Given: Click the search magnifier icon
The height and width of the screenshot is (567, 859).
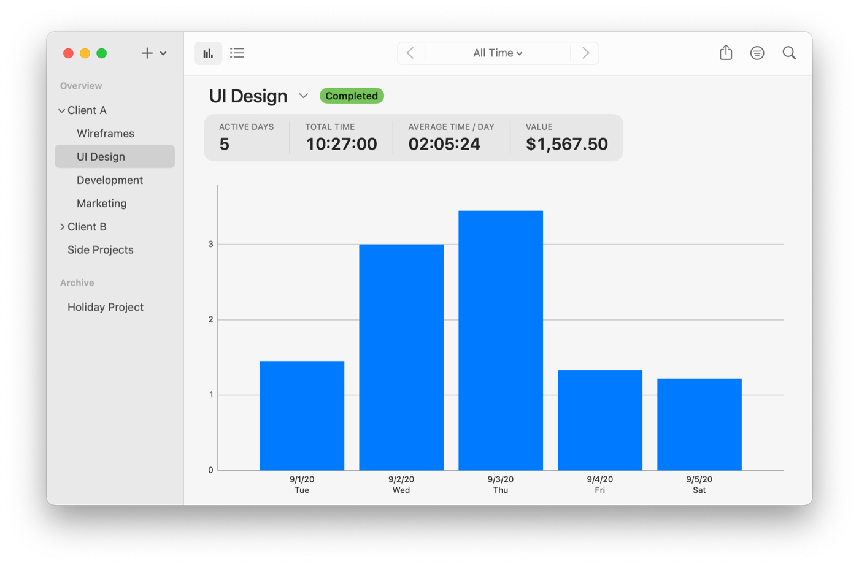Looking at the screenshot, I should pyautogui.click(x=789, y=53).
